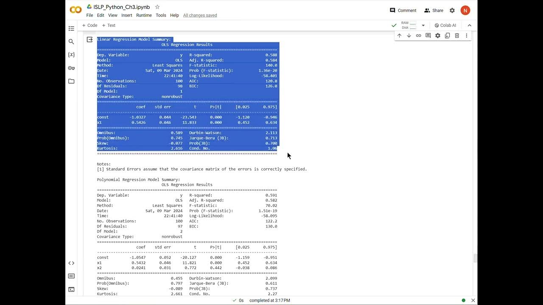Open the Command palette sidebar icon

(x=71, y=276)
